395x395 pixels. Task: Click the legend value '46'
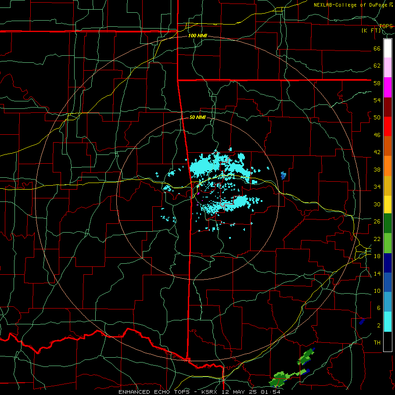click(377, 135)
